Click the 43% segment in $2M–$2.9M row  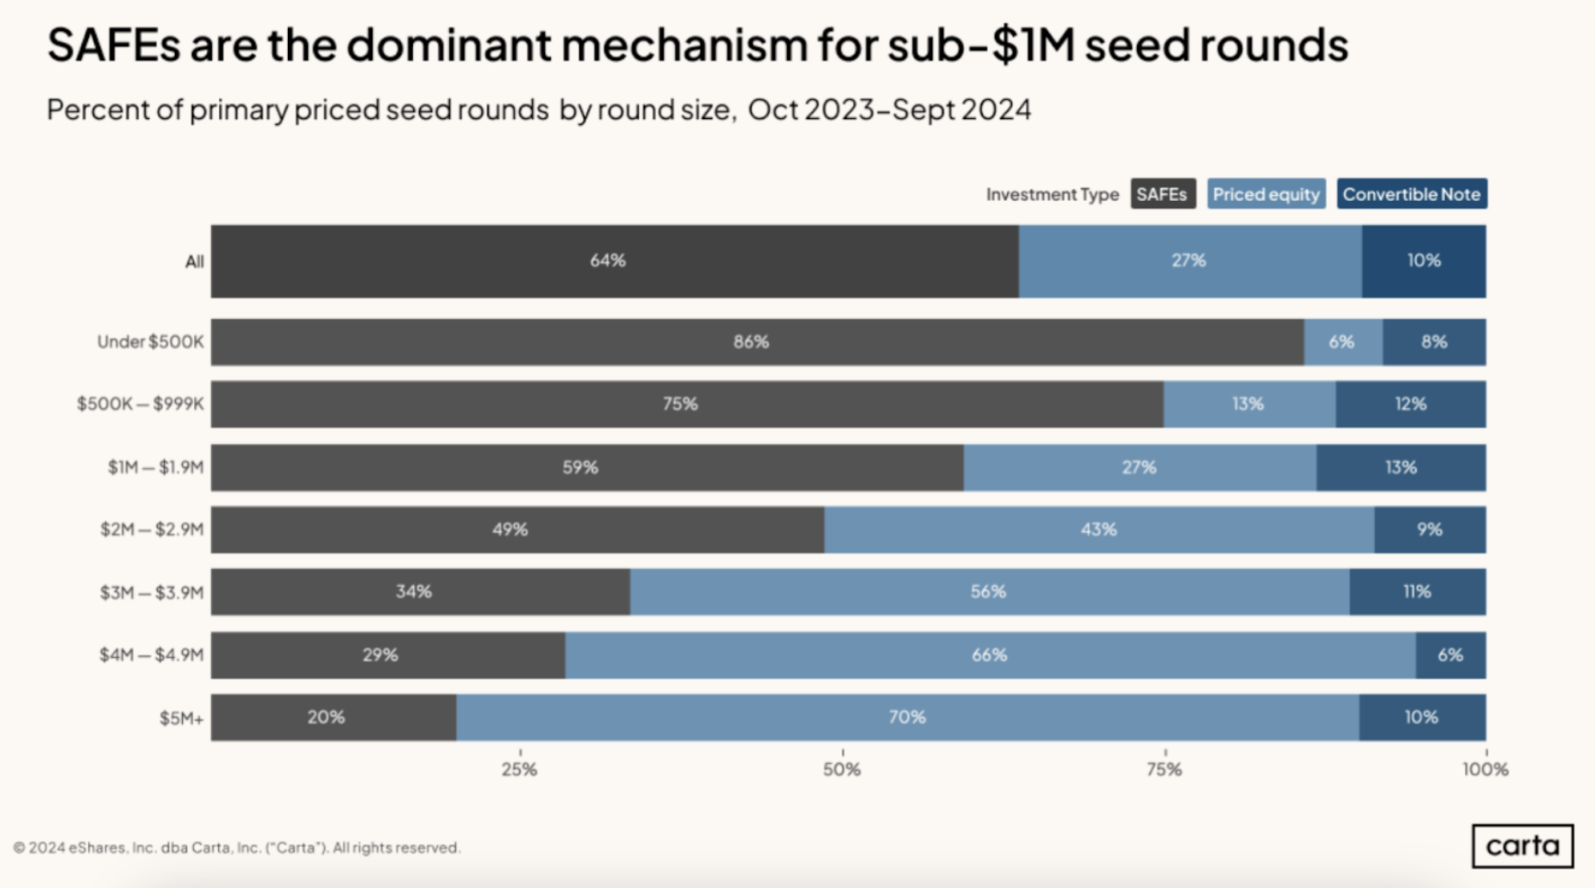click(x=1098, y=529)
